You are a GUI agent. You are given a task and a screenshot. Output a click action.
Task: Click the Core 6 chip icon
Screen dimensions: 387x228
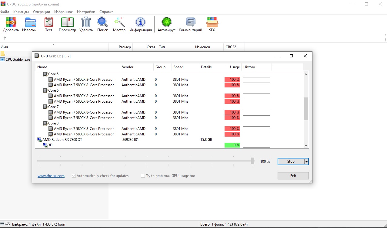coord(45,90)
